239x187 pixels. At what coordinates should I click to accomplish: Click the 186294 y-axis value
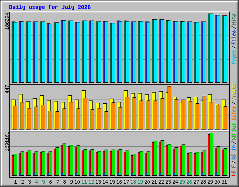(x=7, y=21)
